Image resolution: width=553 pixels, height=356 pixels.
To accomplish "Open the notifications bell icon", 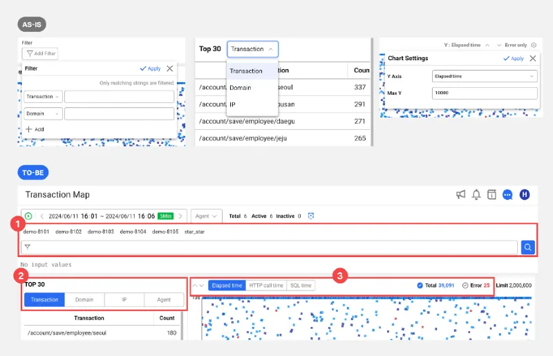I will pos(476,194).
